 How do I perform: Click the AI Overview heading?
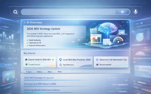[x=34, y=23]
